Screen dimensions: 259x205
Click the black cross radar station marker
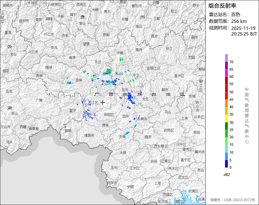pos(103,102)
